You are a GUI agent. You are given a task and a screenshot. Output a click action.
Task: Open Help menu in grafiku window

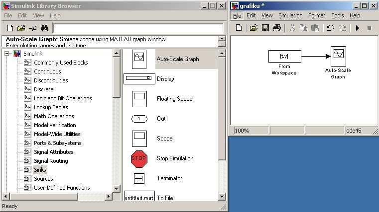[x=355, y=15]
